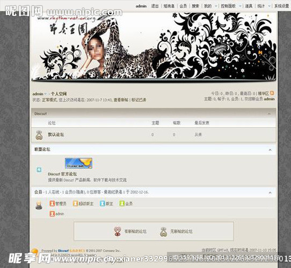The image size is (291, 268).
Task: Click the 从未 last post cell
Action: pyautogui.click(x=198, y=135)
